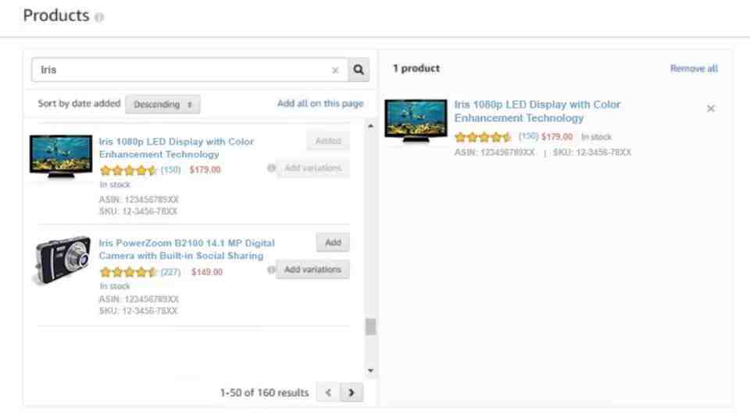Click Remove all link
The height and width of the screenshot is (415, 750).
click(x=694, y=69)
